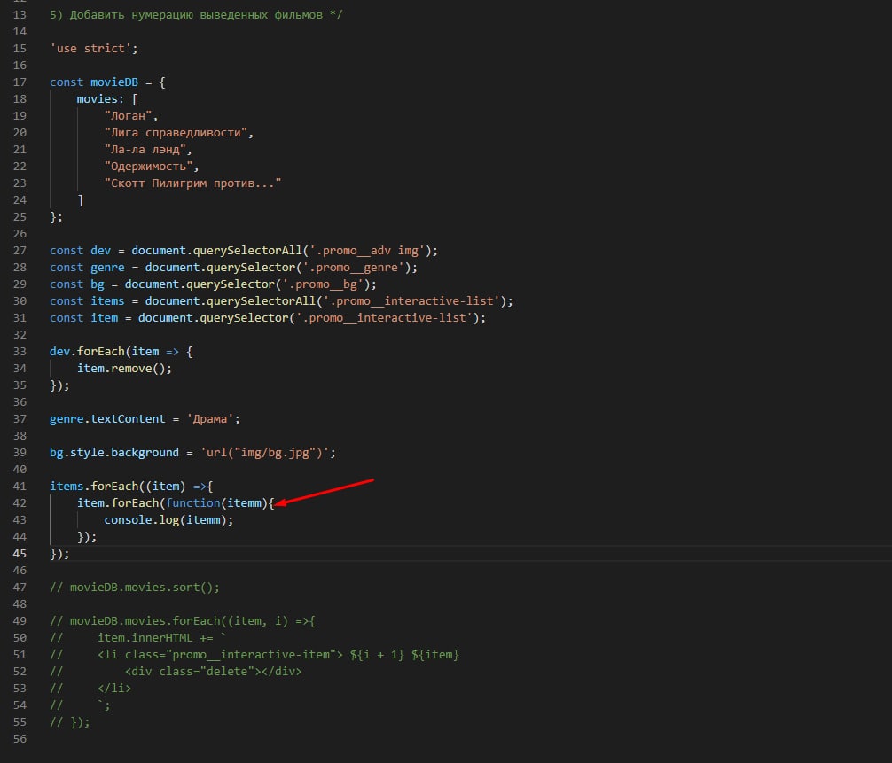The height and width of the screenshot is (763, 892).
Task: Click the "Одержимость" string
Action: click(x=148, y=166)
